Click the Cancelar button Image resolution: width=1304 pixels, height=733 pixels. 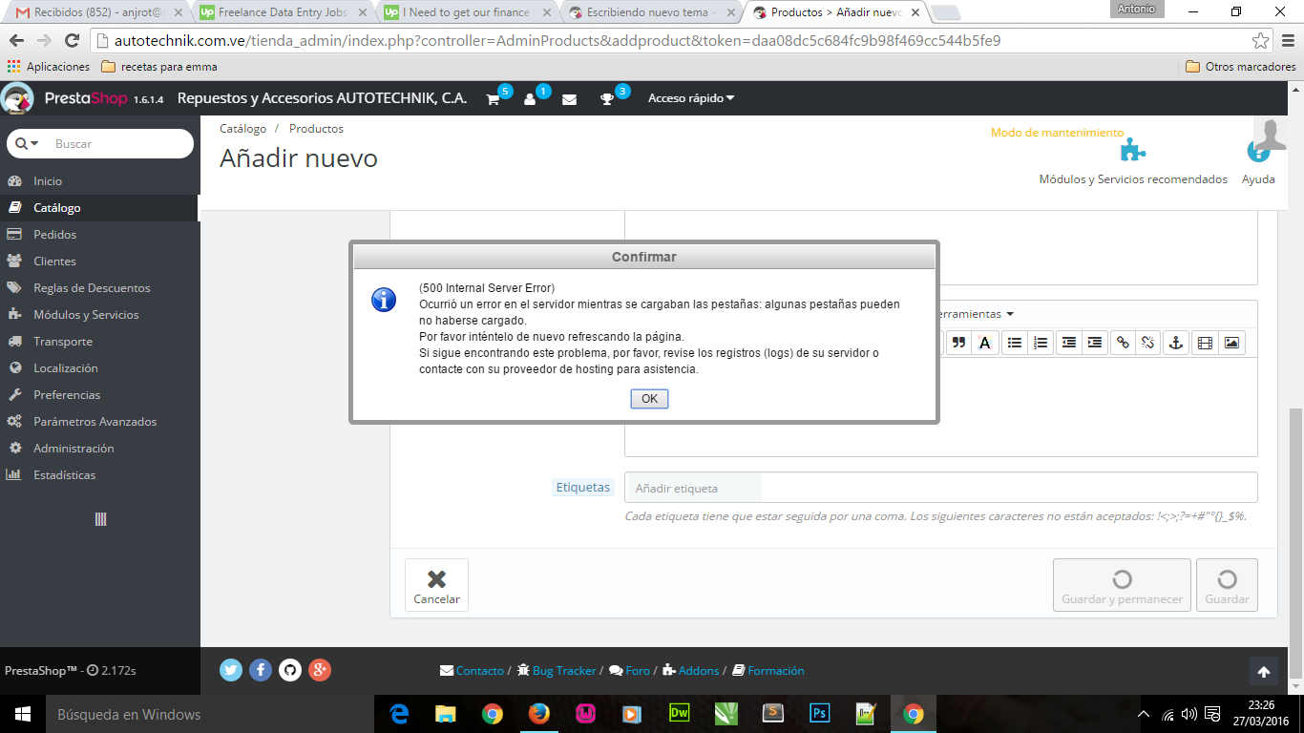[x=436, y=585]
